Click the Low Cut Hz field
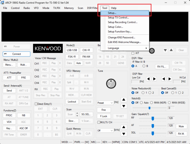Screen dimensions: 190x144 pyautogui.click(x=135, y=82)
